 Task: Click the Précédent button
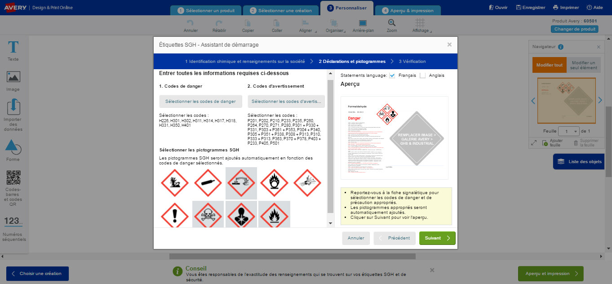(395, 238)
